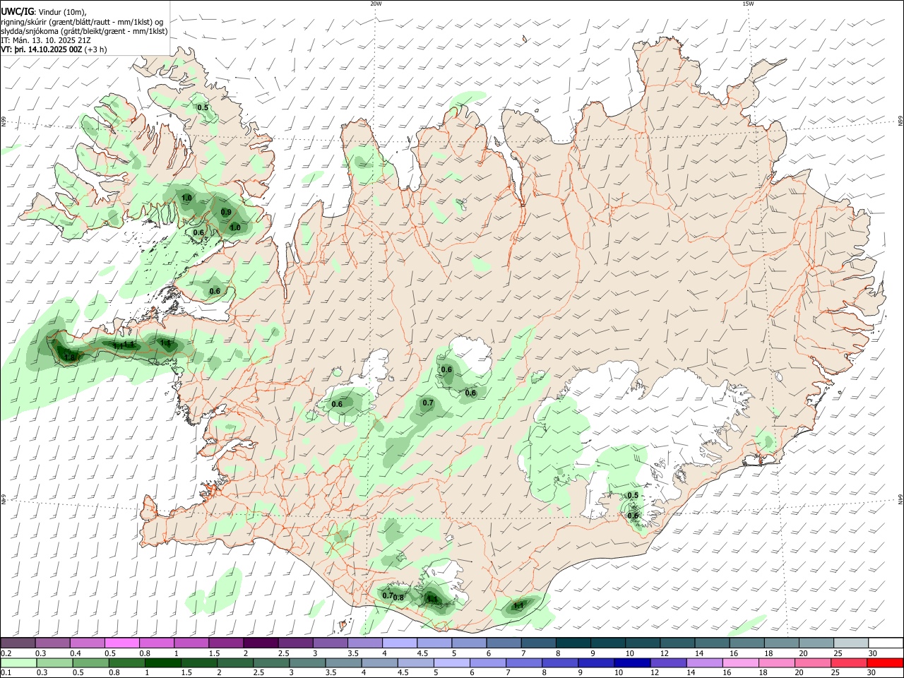
Task: Pick the dark teal 8–9 snow legend swatch
Action: click(x=573, y=643)
